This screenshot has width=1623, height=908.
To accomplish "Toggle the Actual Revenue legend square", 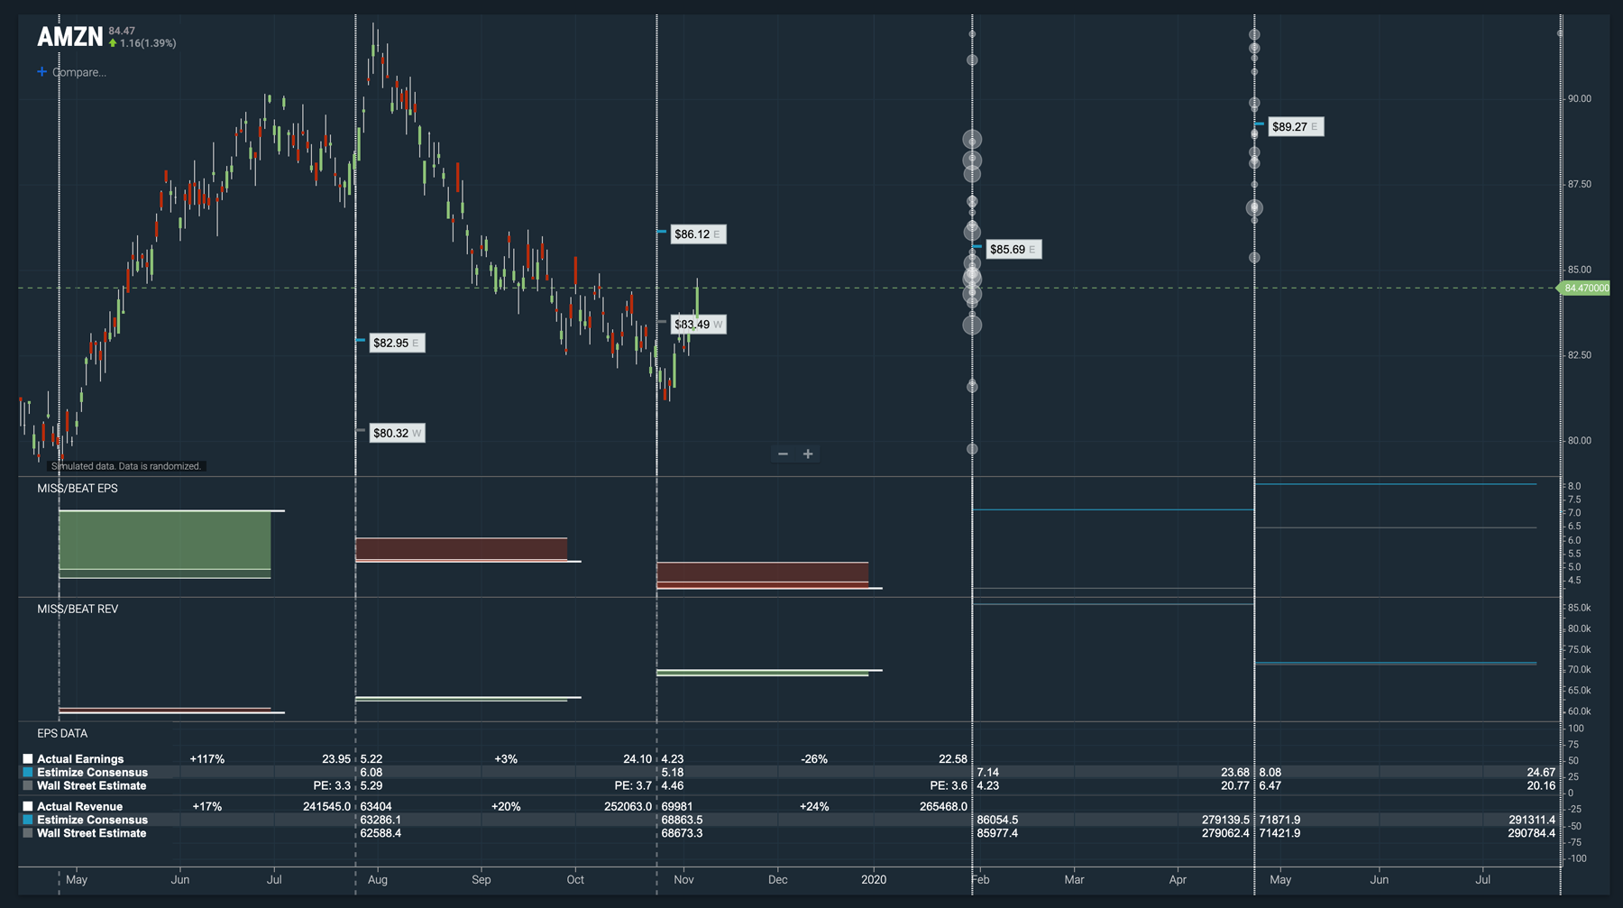I will tap(28, 806).
